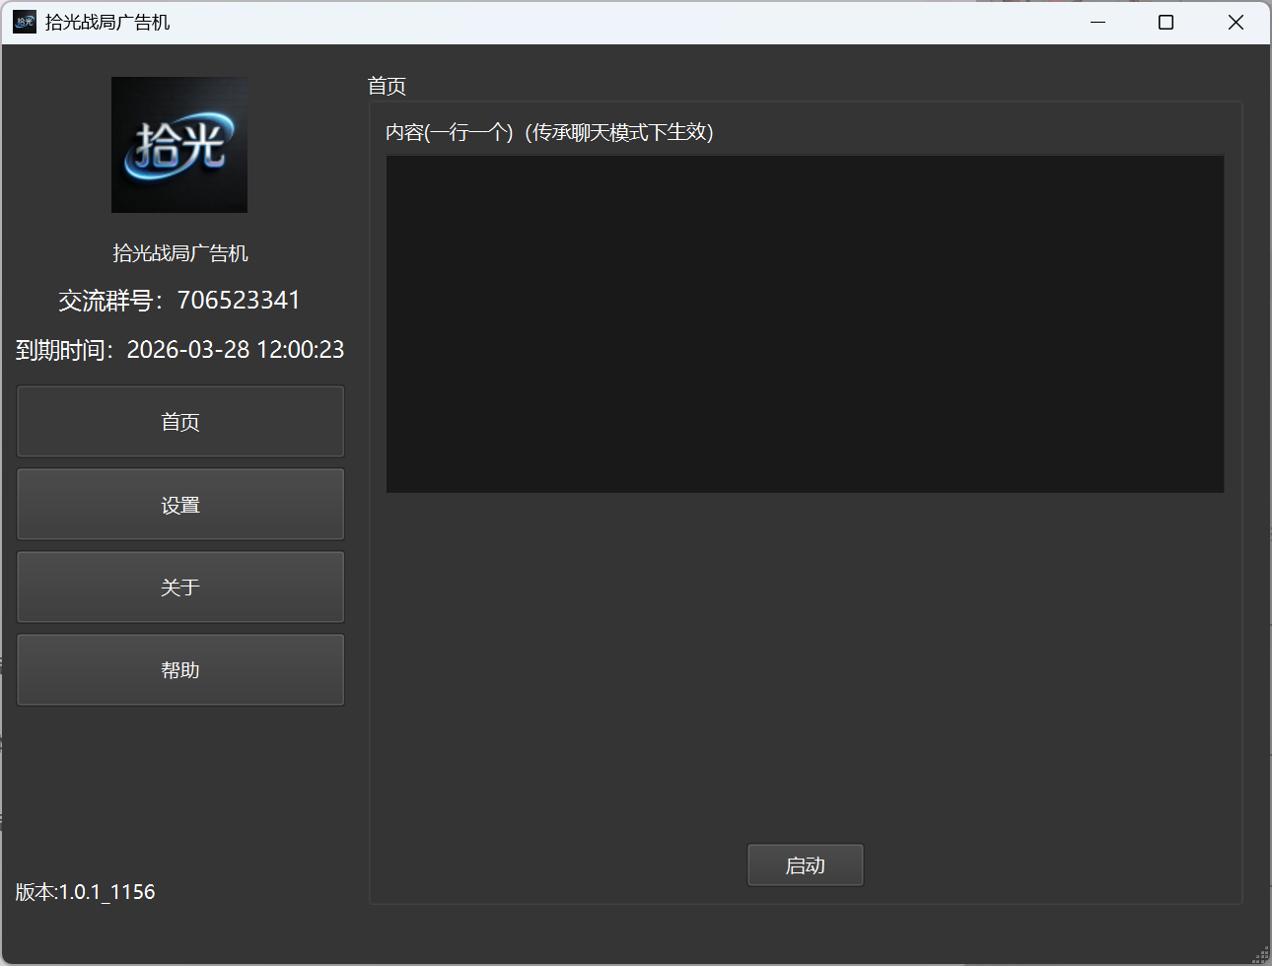This screenshot has height=966, width=1272.
Task: Open the 设置 settings page
Action: pyautogui.click(x=180, y=505)
